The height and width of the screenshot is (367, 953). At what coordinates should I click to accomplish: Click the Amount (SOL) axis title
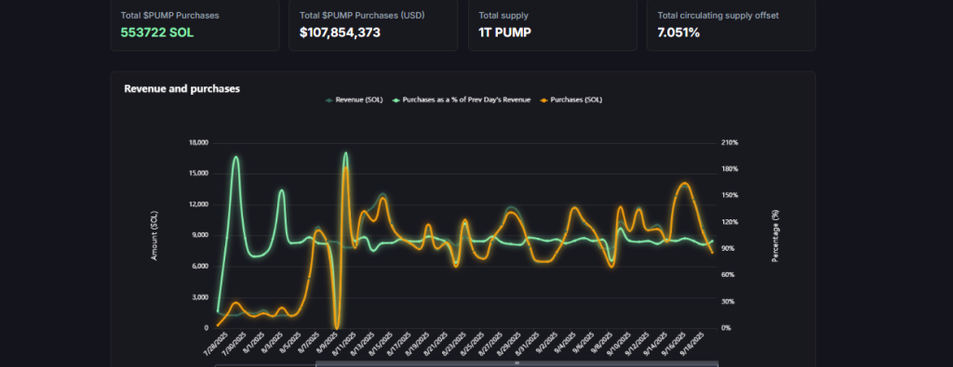pyautogui.click(x=154, y=236)
